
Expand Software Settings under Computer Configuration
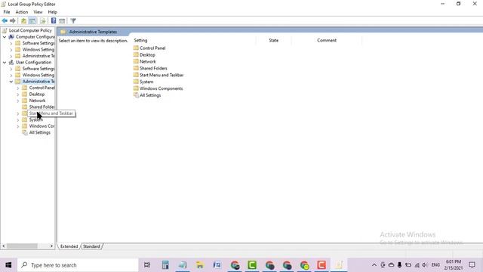(11, 43)
